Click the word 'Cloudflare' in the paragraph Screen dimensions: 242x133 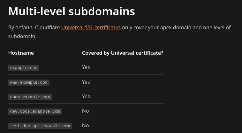tap(47, 28)
